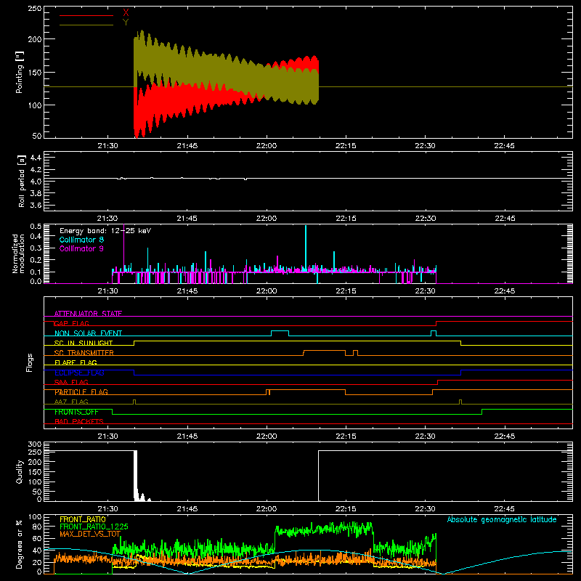Click 22:00 time label under Roll period plot

(267, 219)
